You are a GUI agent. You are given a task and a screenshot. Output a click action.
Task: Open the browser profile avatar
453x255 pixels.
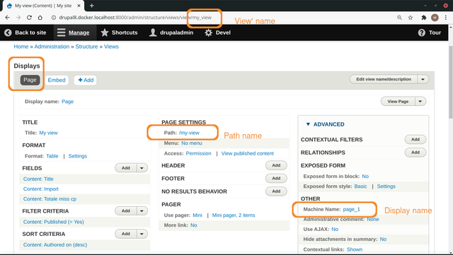pos(435,18)
